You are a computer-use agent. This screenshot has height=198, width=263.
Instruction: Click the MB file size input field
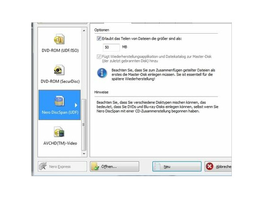click(111, 47)
